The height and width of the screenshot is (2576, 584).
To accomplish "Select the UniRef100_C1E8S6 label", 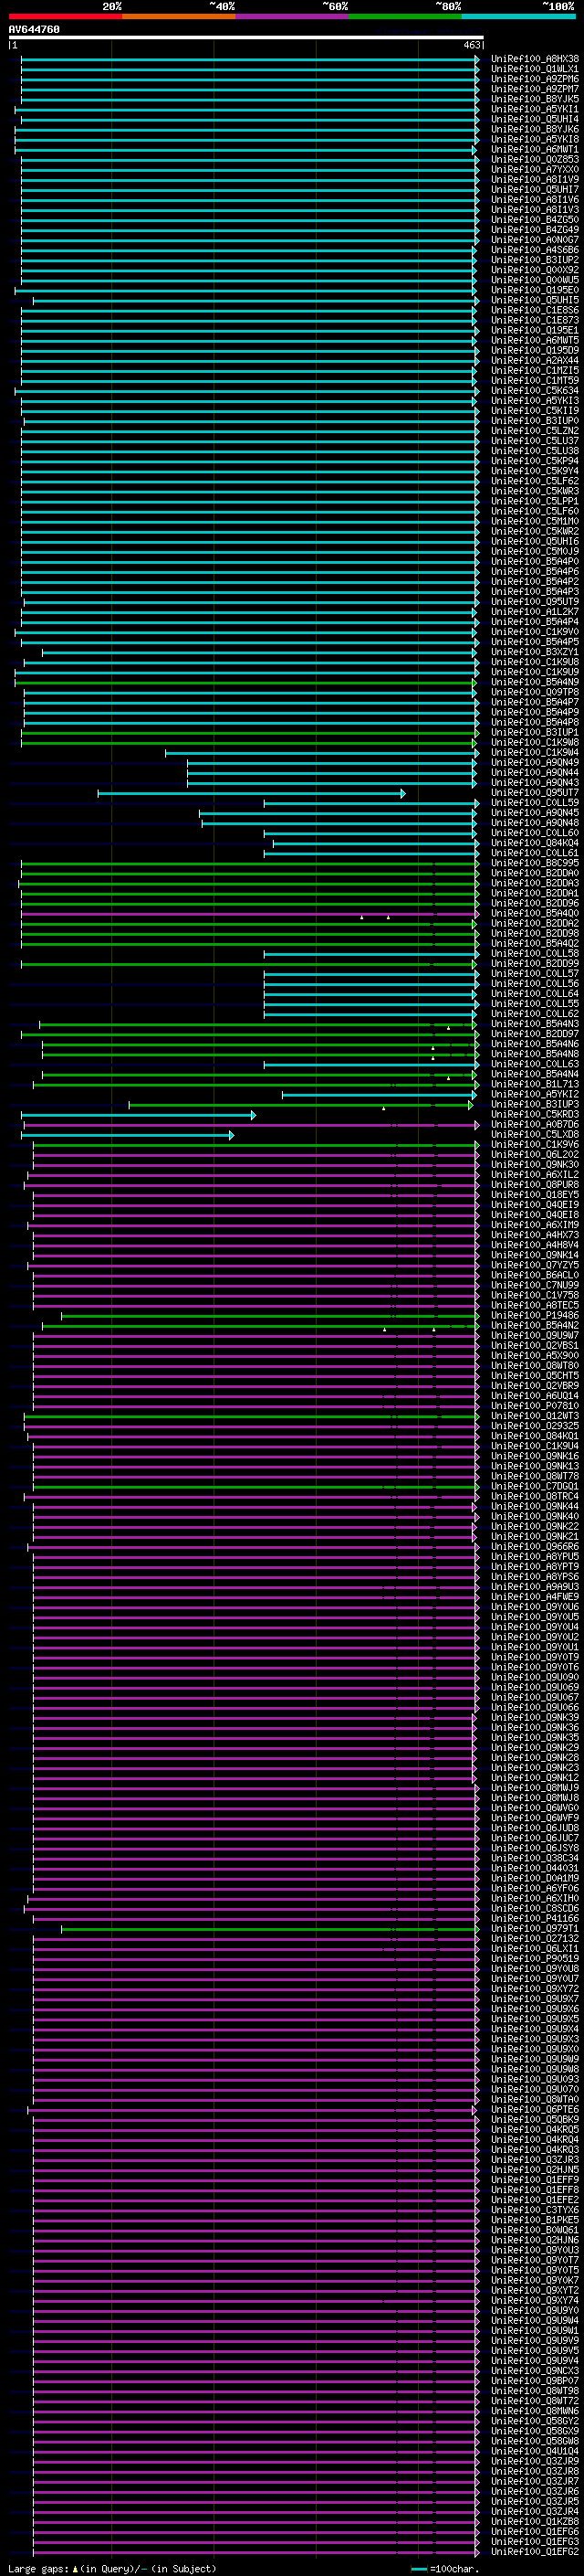I will click(535, 310).
